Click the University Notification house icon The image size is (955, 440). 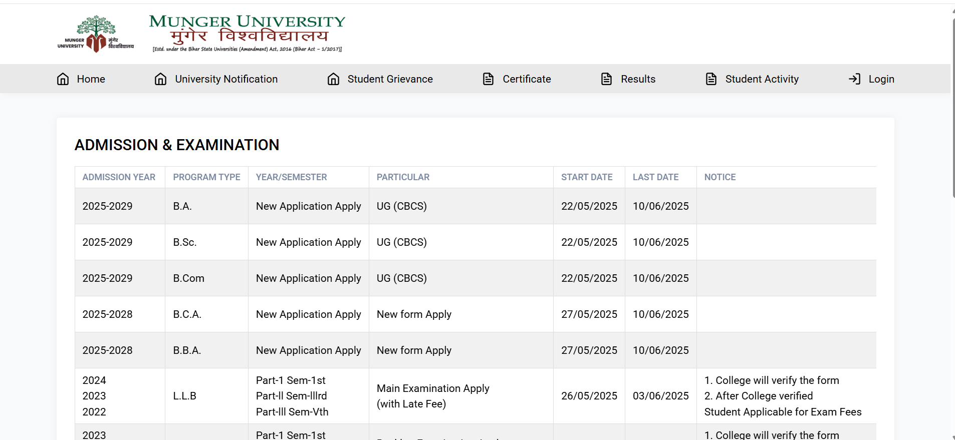click(160, 79)
